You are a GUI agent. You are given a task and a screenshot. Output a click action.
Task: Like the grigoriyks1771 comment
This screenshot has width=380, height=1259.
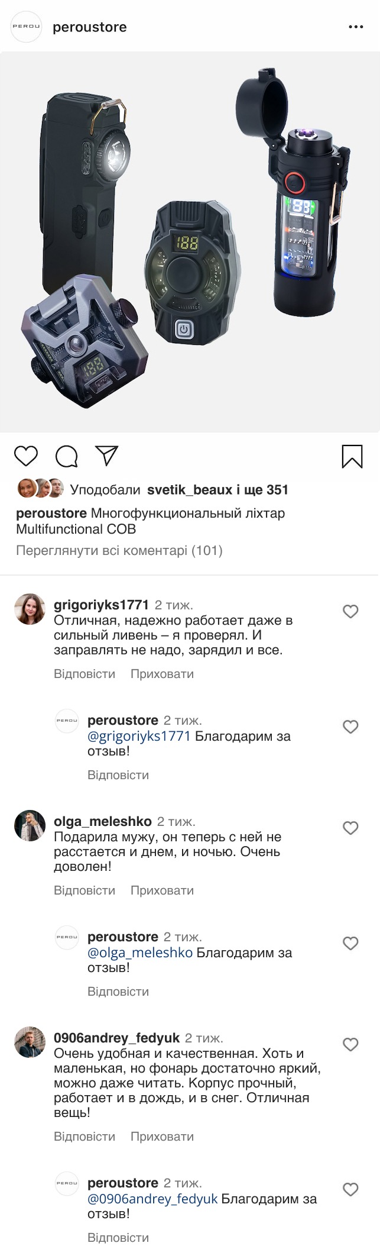(350, 611)
